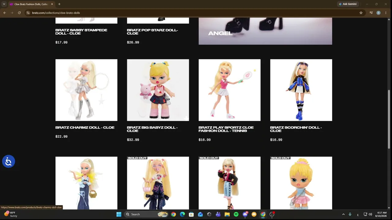The image size is (392, 220).
Task: Open the input language indicator in tray
Action: [x=358, y=215]
